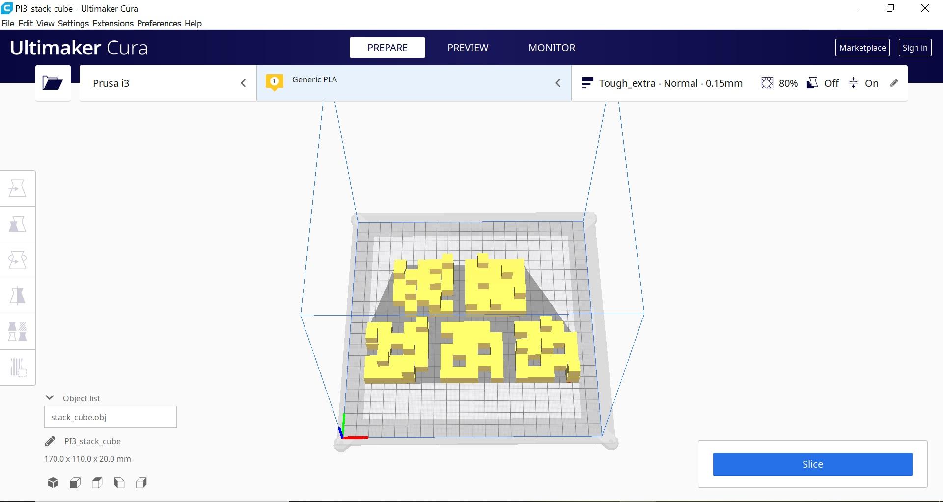Screen dimensions: 943x502
Task: Switch to the MONITOR stage tab
Action: coord(552,48)
